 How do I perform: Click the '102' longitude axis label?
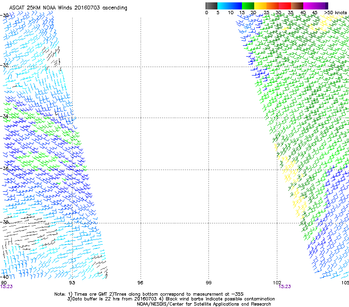pyautogui.click(x=277, y=283)
